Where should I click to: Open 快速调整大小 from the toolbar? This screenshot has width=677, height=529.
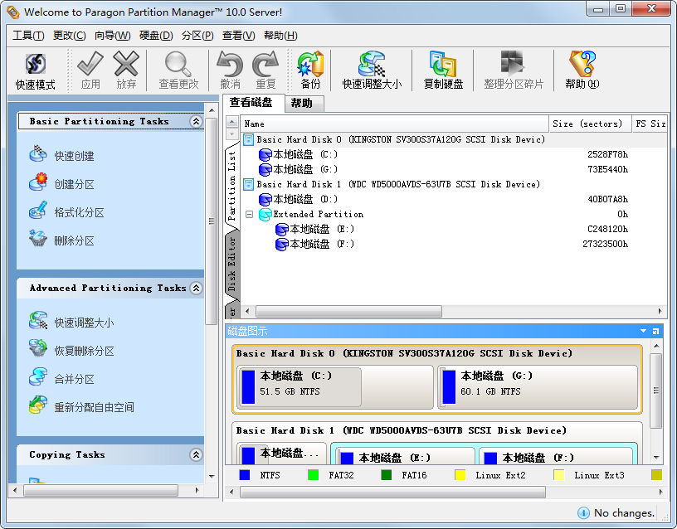[371, 70]
